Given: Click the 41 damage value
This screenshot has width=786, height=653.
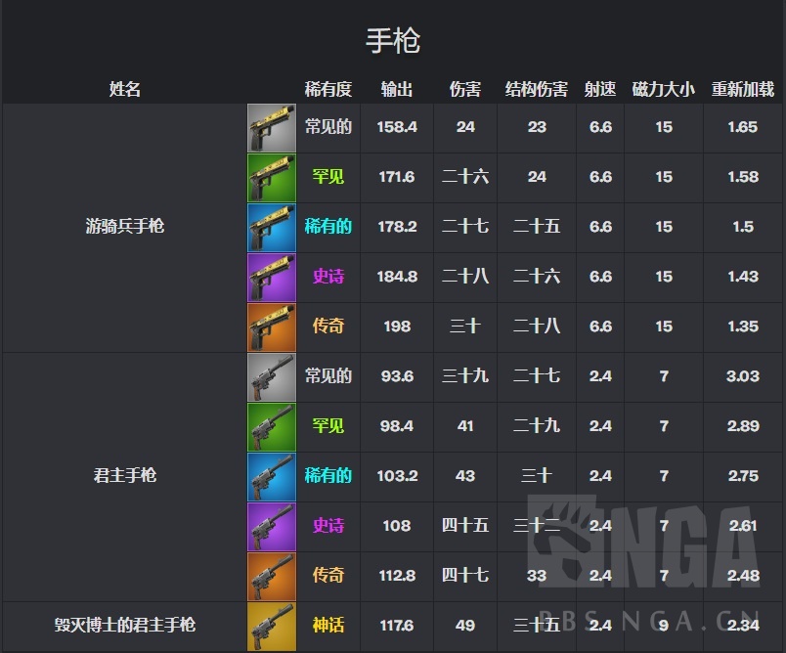Looking at the screenshot, I should [x=465, y=426].
